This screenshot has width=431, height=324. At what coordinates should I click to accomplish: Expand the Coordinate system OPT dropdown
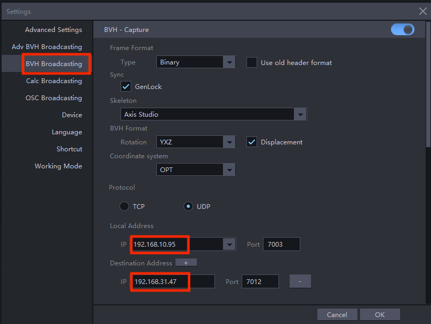[229, 170]
